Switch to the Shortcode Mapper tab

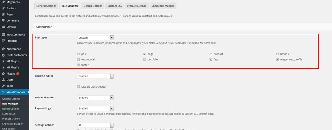click(x=163, y=6)
